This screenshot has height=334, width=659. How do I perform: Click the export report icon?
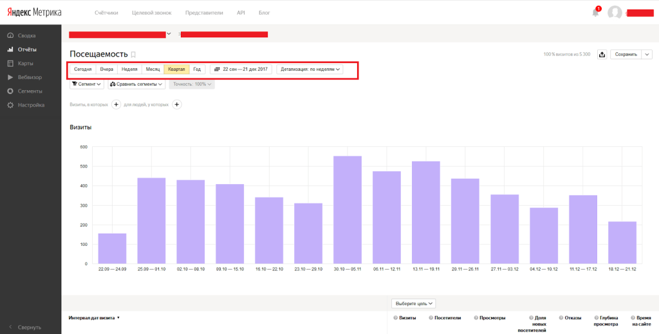602,55
